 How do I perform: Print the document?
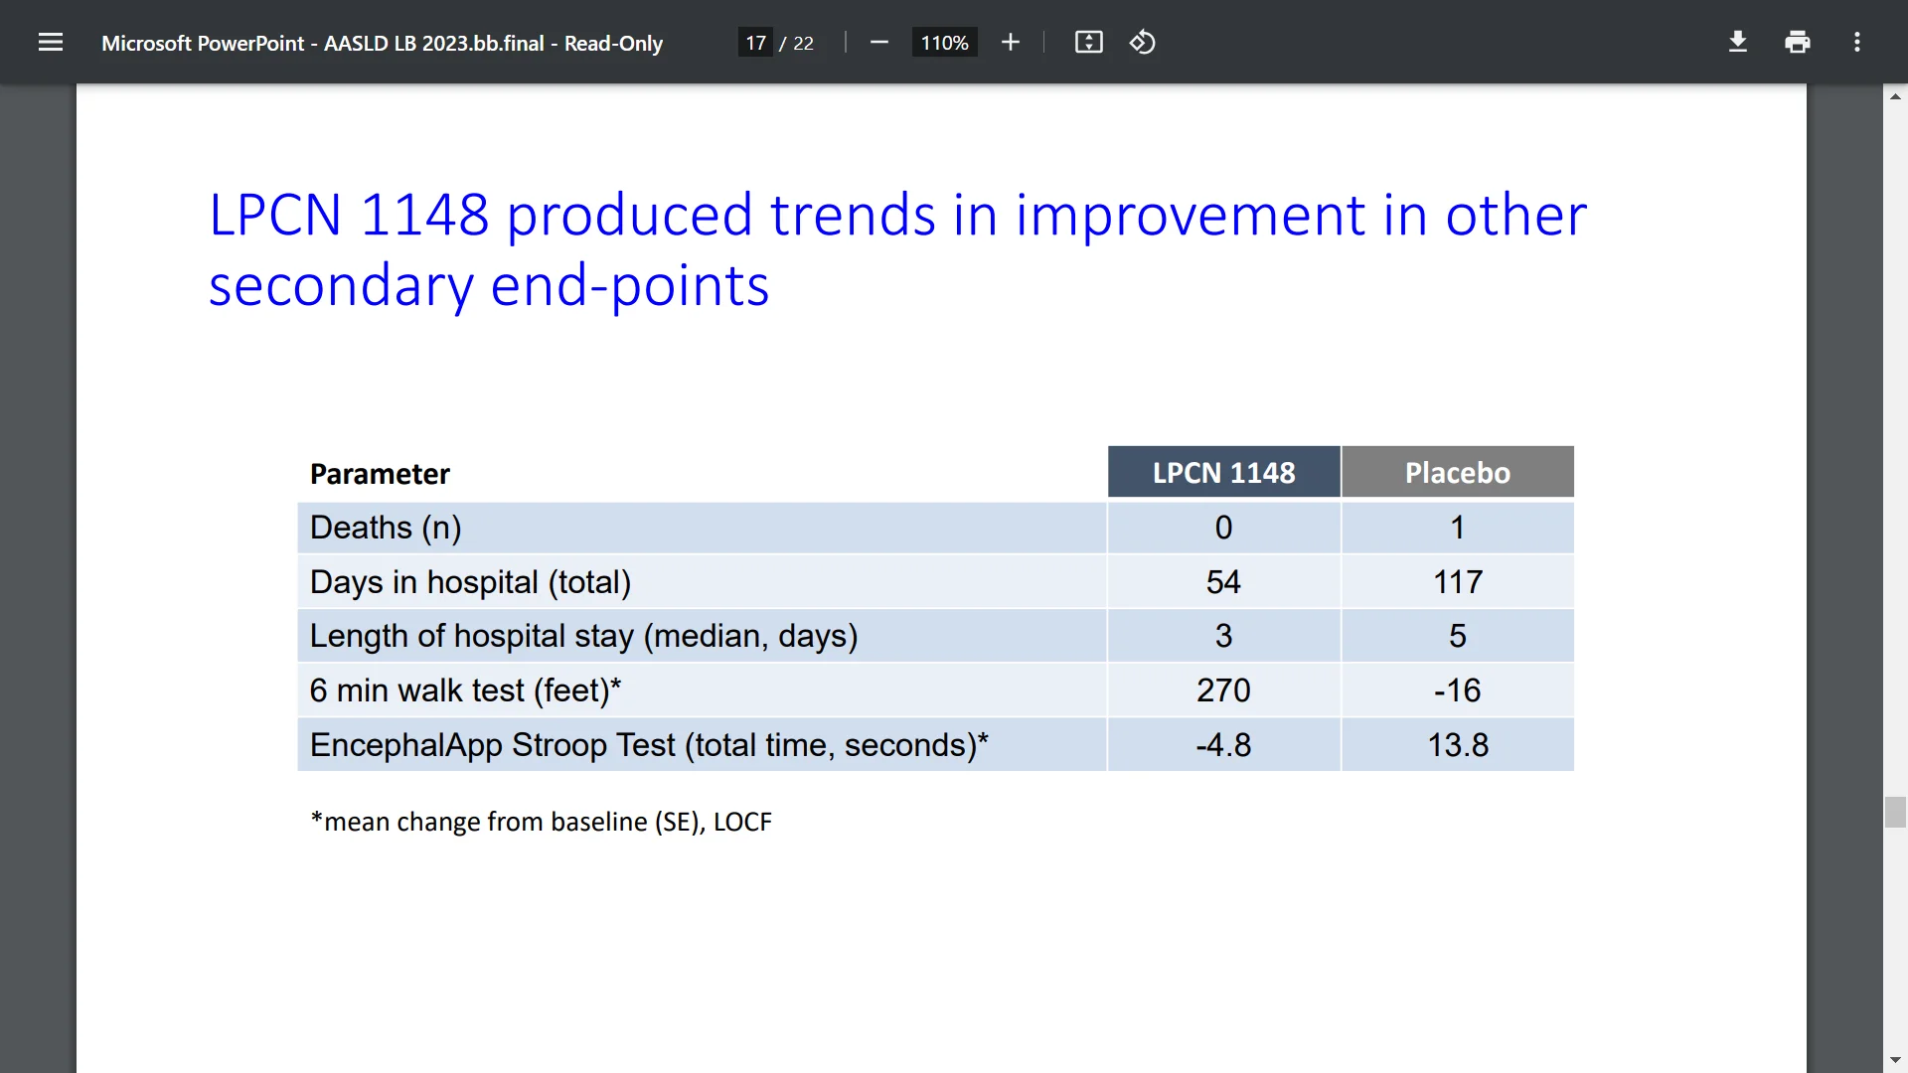point(1798,43)
